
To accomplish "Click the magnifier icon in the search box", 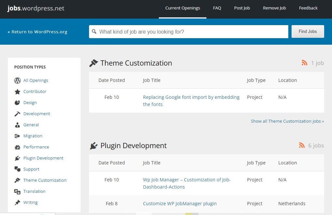I will click(x=94, y=32).
